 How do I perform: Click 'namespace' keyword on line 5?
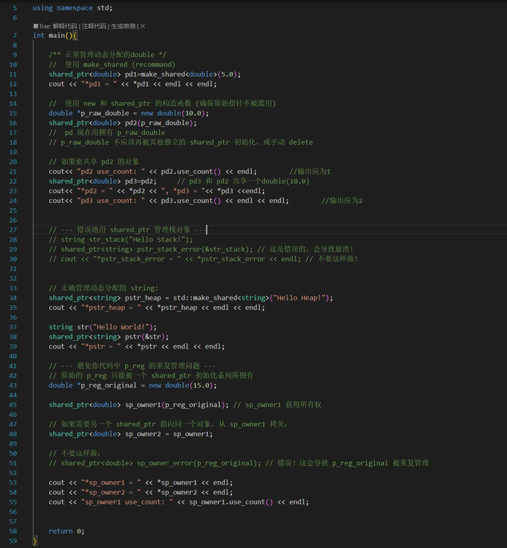pos(75,8)
